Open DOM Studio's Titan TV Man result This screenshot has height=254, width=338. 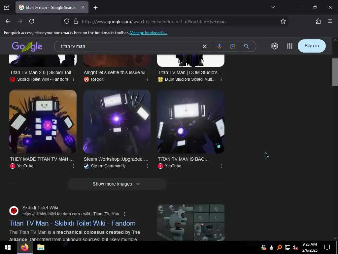coord(190,72)
